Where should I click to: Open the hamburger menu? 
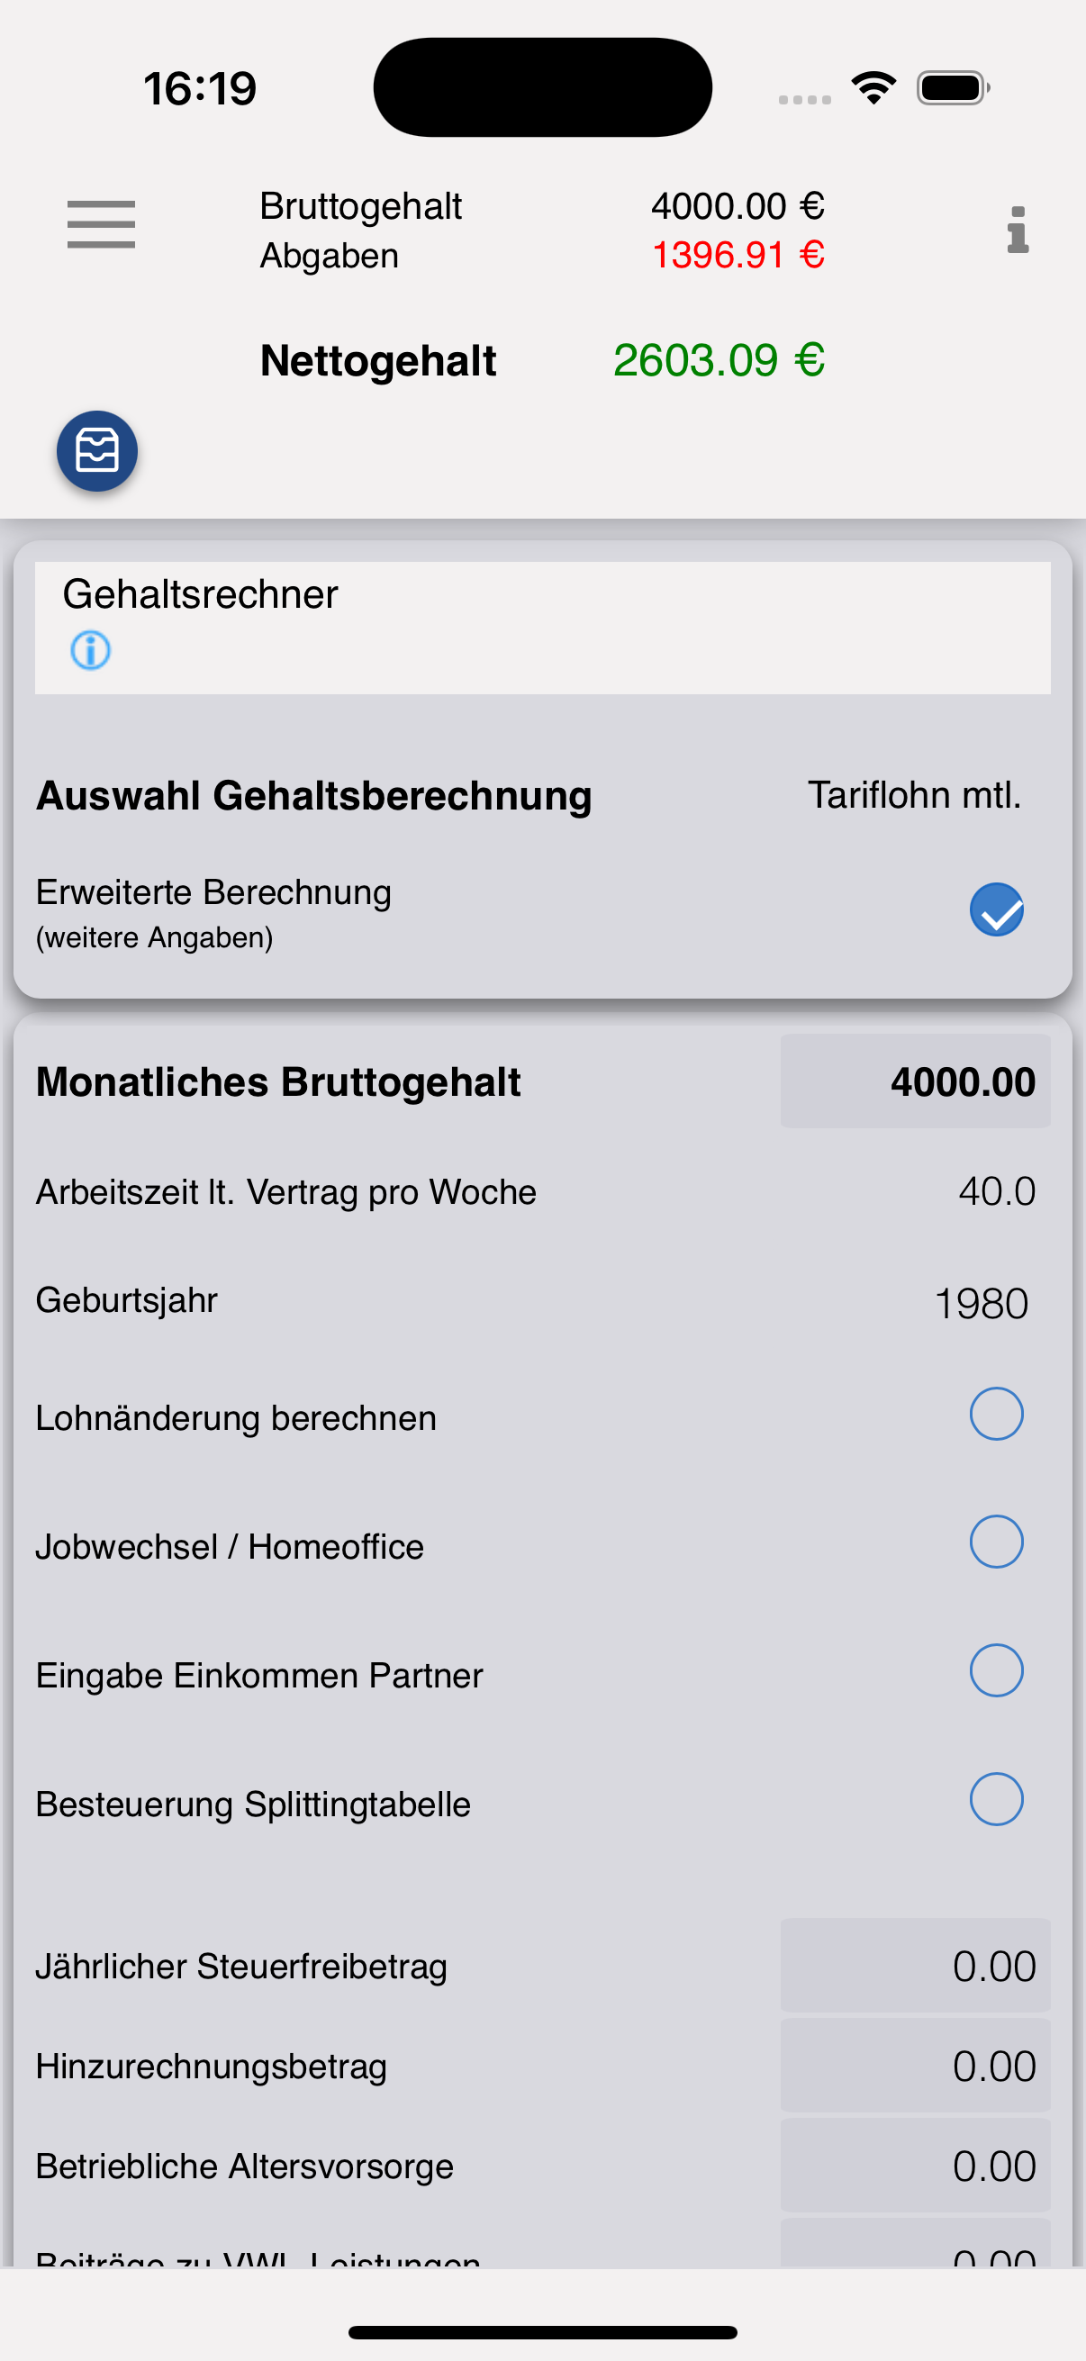tap(101, 223)
